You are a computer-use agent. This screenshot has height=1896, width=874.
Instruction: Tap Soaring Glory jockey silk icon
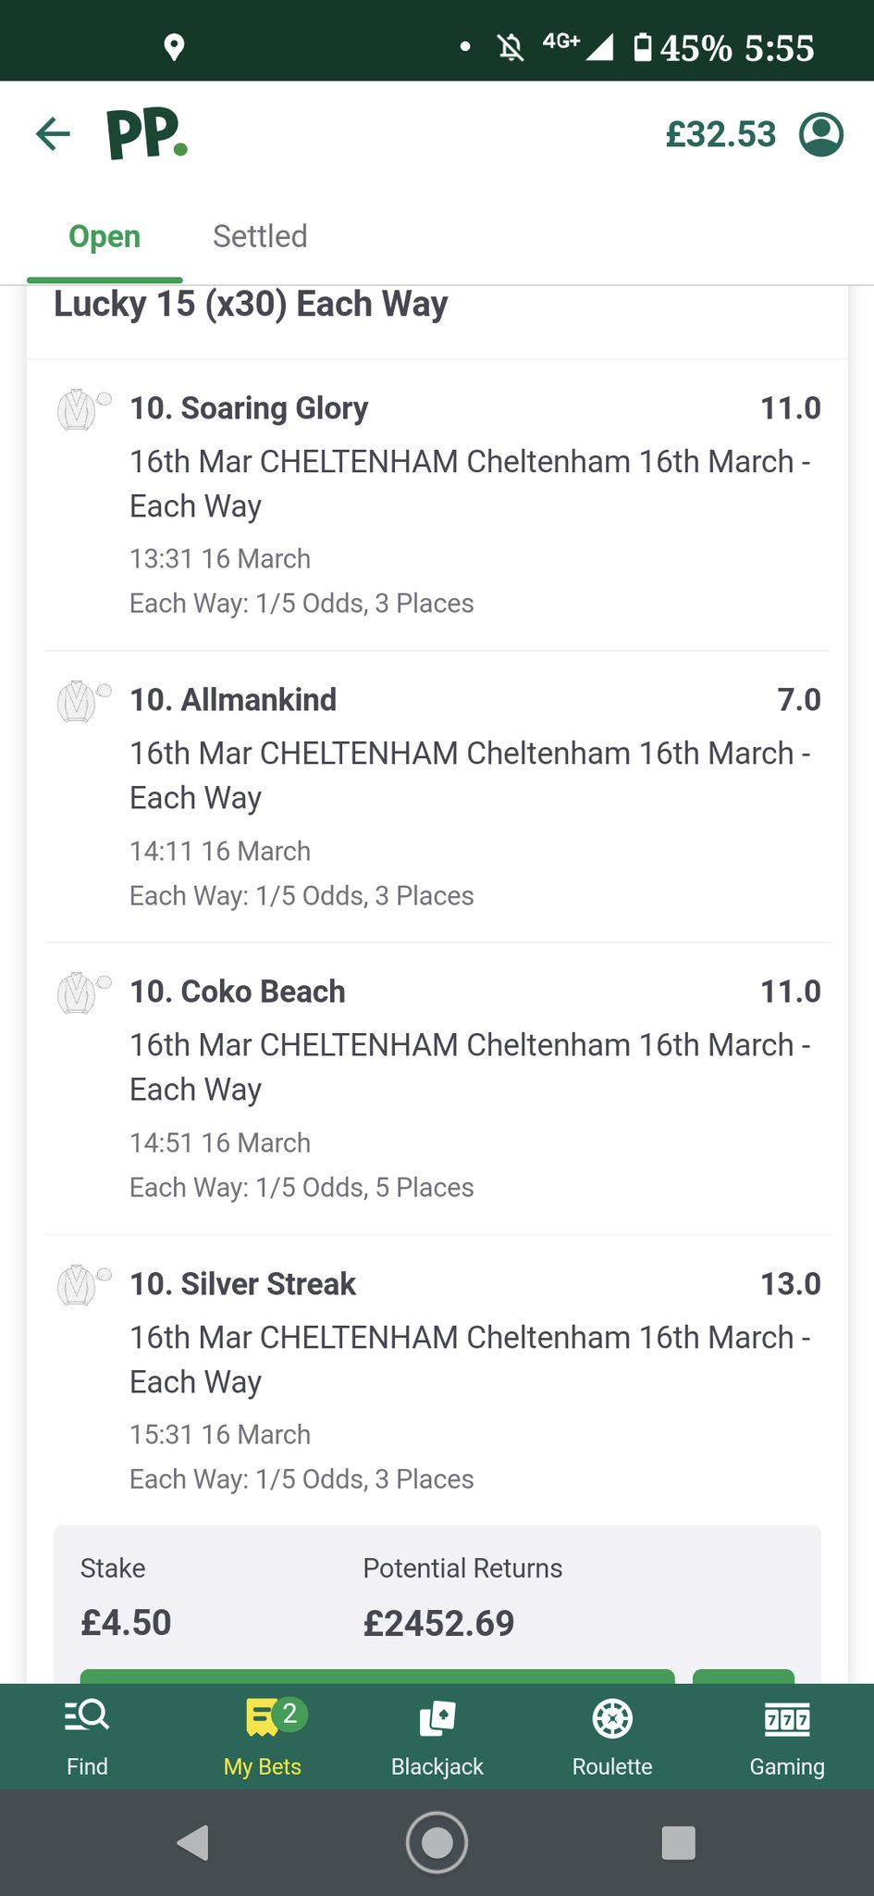[x=78, y=409]
